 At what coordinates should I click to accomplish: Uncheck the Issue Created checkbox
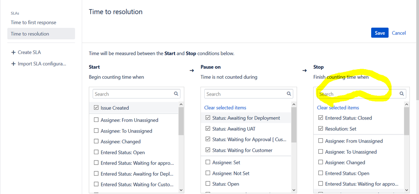[96, 108]
